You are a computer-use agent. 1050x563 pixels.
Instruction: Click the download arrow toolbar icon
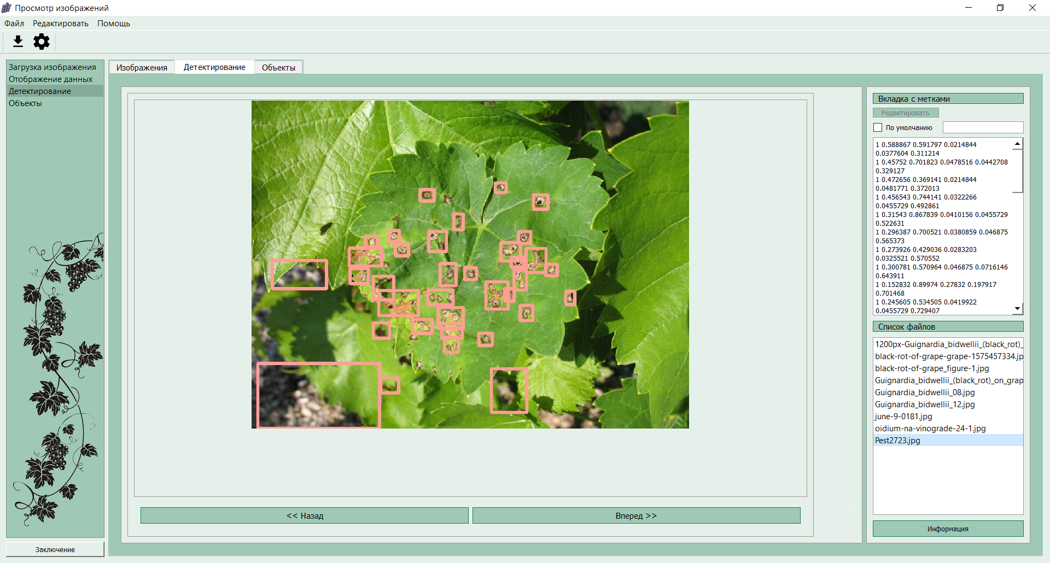(x=18, y=42)
